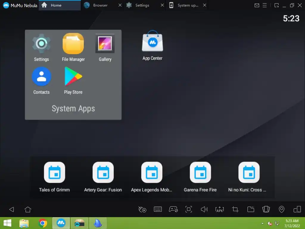
Task: Toggle fullscreen mode icon in bottom toolbar
Action: (189, 209)
